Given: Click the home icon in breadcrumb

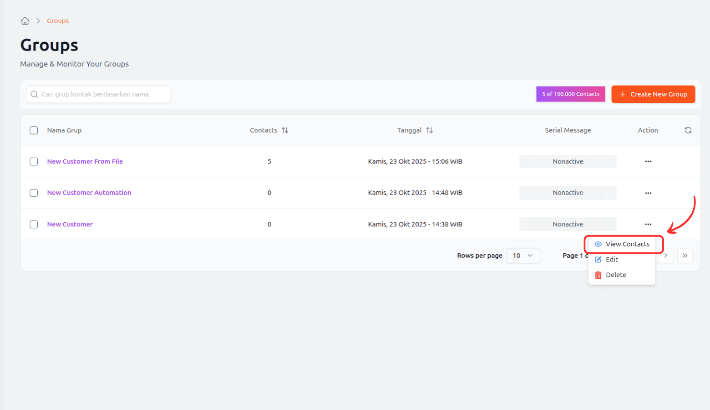Looking at the screenshot, I should pyautogui.click(x=25, y=21).
